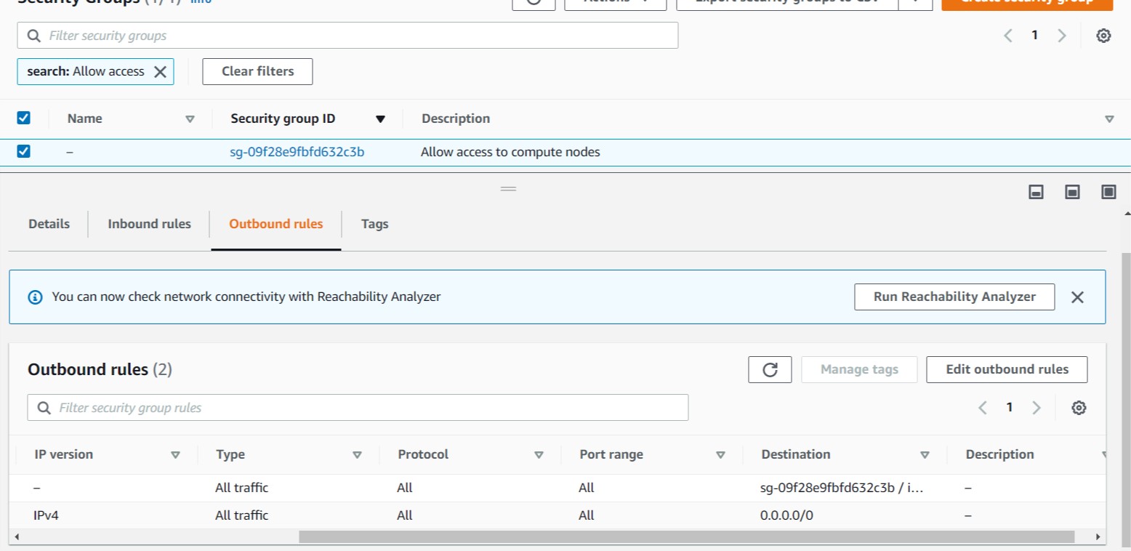1131x551 pixels.
Task: Open the security groups list settings gear
Action: coord(1103,35)
